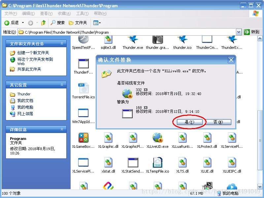Open the 工具(T) menu
This screenshot has width=264, height=198.
click(82, 14)
